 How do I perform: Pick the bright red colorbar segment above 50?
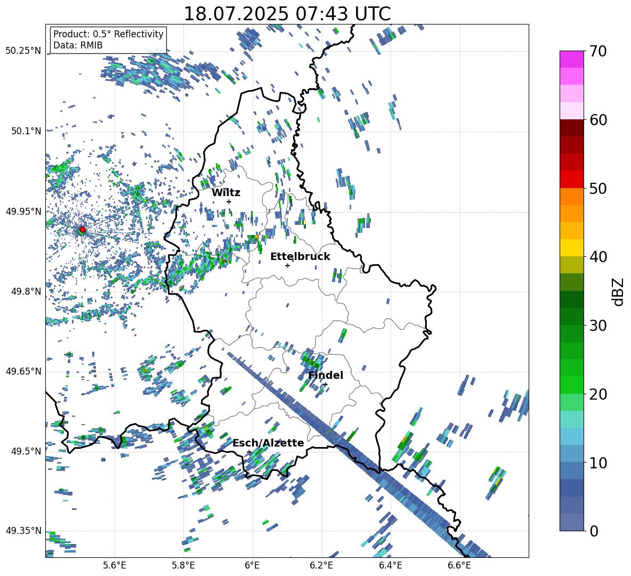point(571,180)
